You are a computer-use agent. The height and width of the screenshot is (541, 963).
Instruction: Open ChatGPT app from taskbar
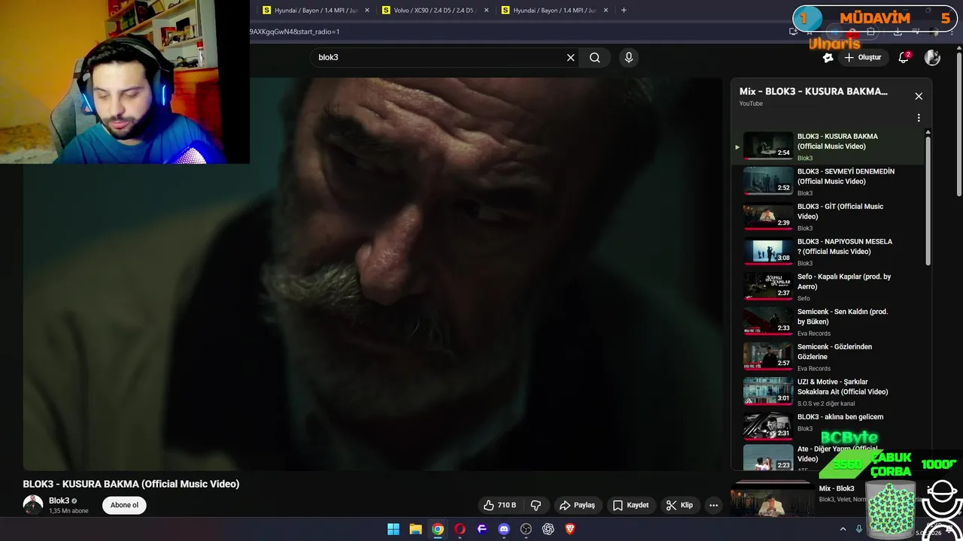tap(548, 529)
